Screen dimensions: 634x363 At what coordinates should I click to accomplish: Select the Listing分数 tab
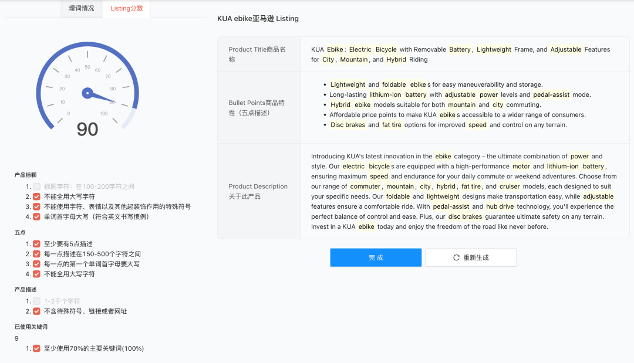126,8
